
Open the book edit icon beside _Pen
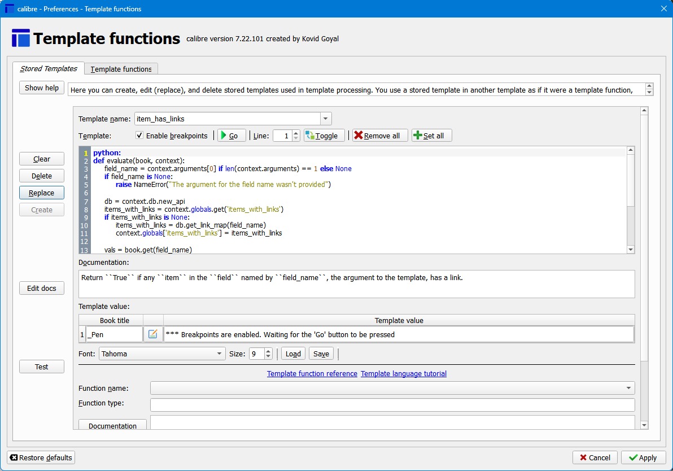tap(152, 334)
